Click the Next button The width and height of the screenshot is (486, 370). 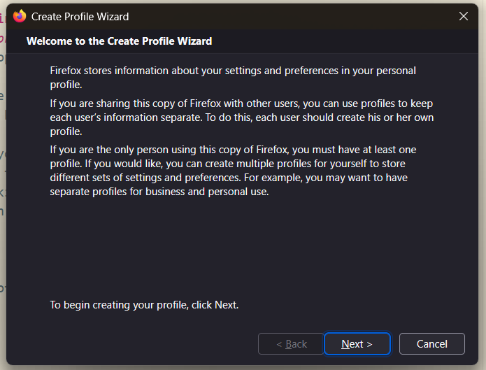357,343
